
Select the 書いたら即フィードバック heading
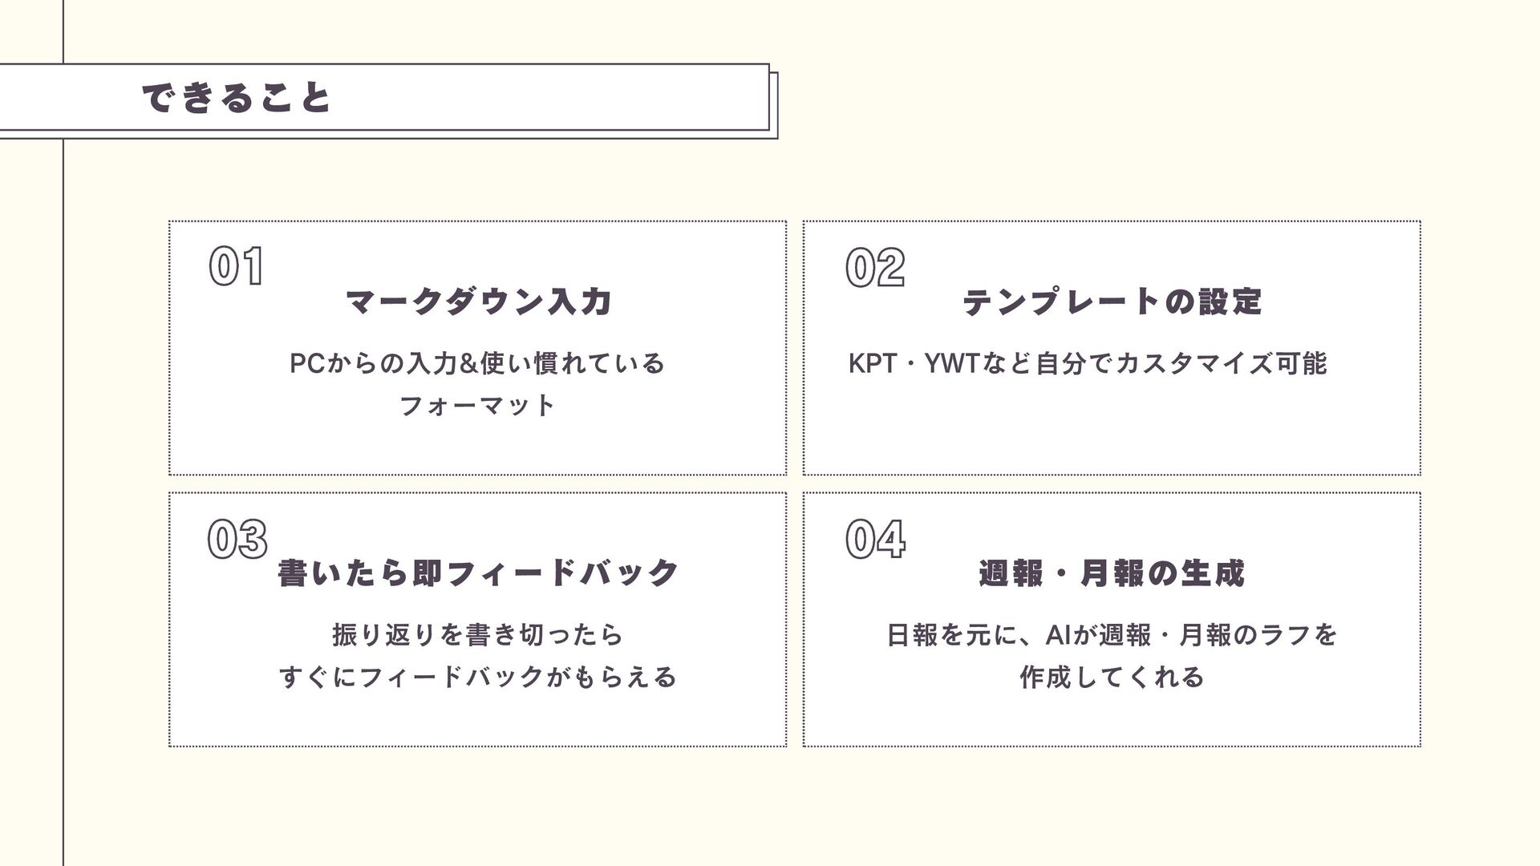(478, 574)
